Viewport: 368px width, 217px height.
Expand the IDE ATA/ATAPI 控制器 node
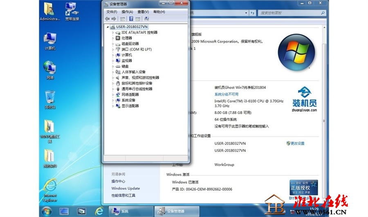point(113,33)
